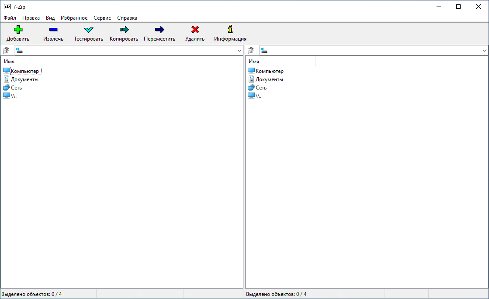This screenshot has height=299, width=489.
Task: Open the left panel address dropdown
Action: click(239, 50)
